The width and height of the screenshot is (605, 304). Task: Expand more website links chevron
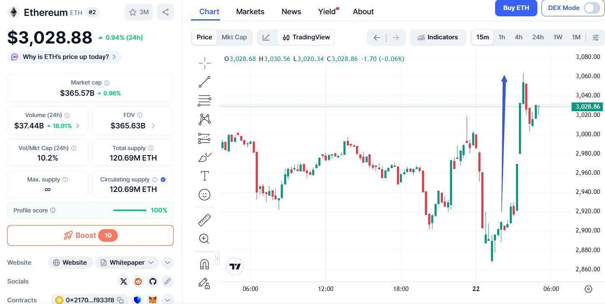[x=167, y=263]
